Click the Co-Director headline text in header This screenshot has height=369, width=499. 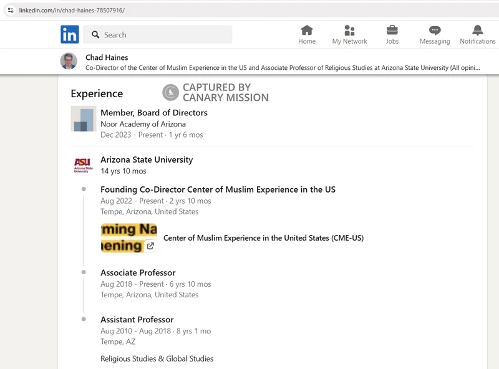[283, 68]
